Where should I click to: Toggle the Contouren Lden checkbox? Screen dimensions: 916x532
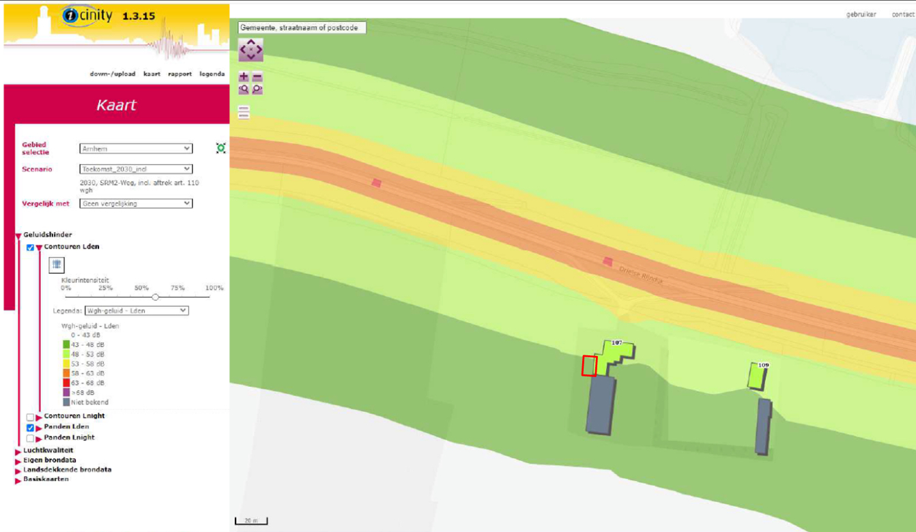click(30, 248)
